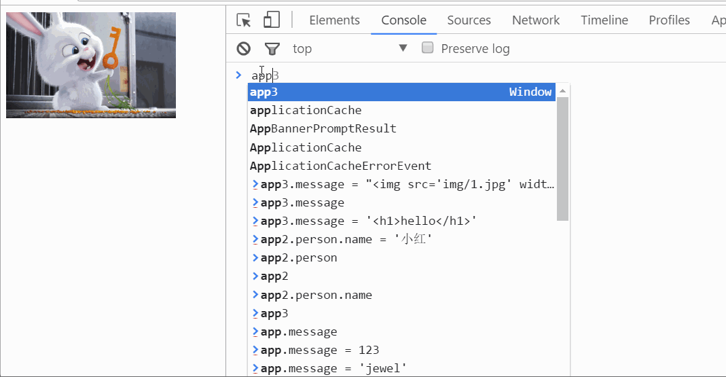The width and height of the screenshot is (726, 377).
Task: Switch to the Elements tab
Action: click(334, 20)
